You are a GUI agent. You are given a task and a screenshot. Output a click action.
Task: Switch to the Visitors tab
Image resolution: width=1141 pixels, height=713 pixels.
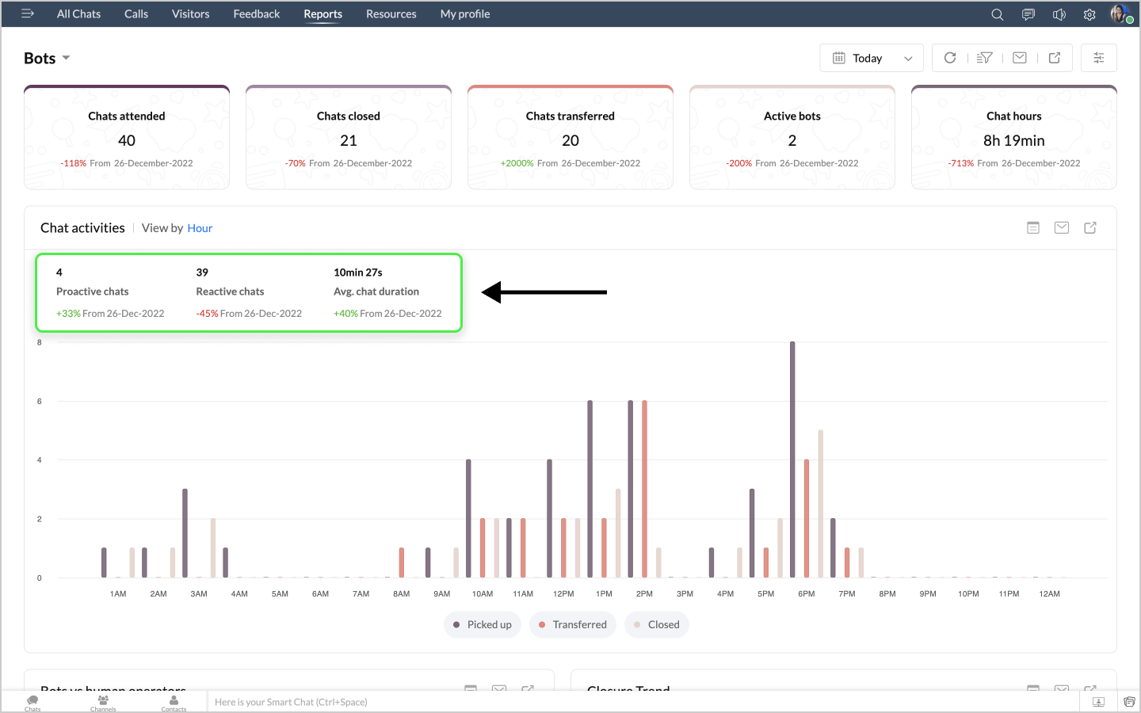click(x=190, y=14)
